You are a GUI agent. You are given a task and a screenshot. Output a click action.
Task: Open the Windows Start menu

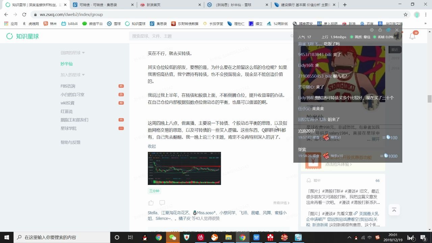pos(6,238)
